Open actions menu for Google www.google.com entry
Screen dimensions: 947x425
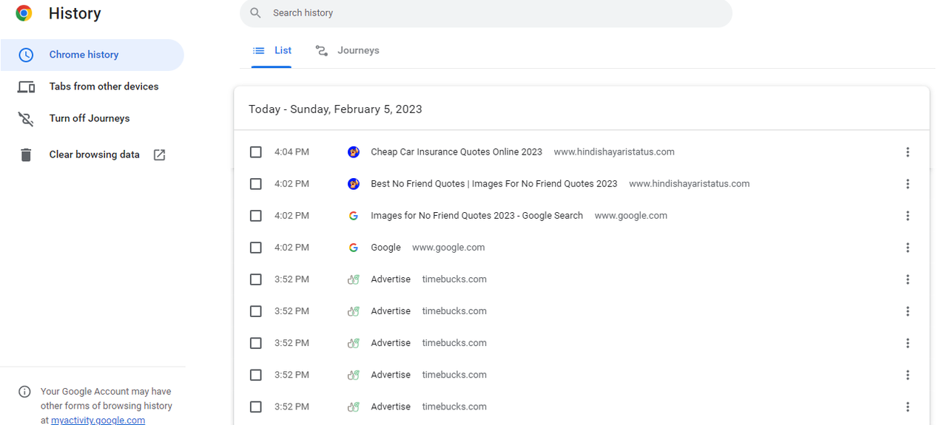coord(908,248)
